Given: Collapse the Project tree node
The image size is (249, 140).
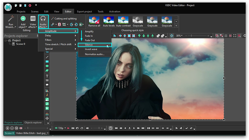Looking at the screenshot, I should (x=6, y=41).
